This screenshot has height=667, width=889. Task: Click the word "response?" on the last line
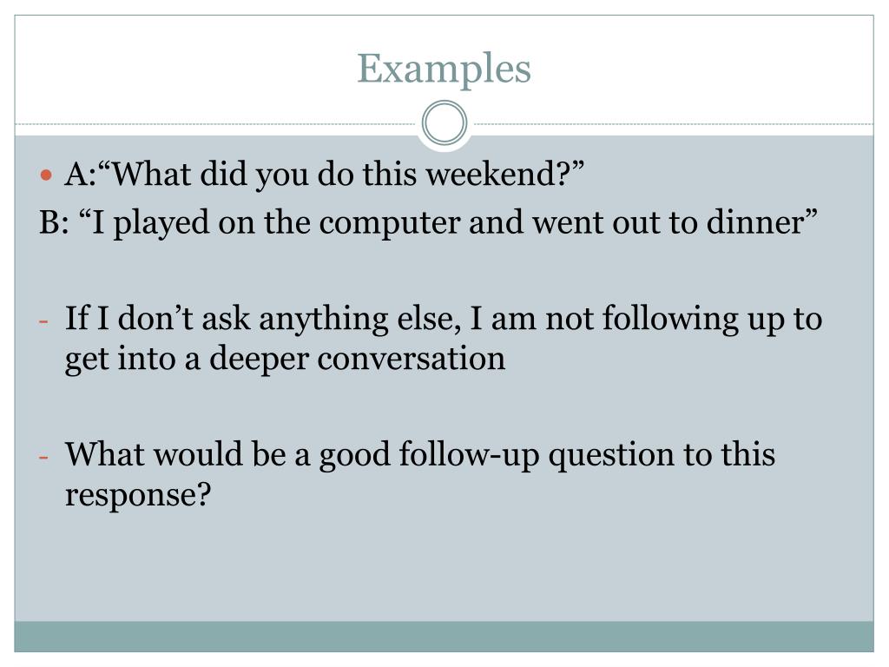point(138,496)
